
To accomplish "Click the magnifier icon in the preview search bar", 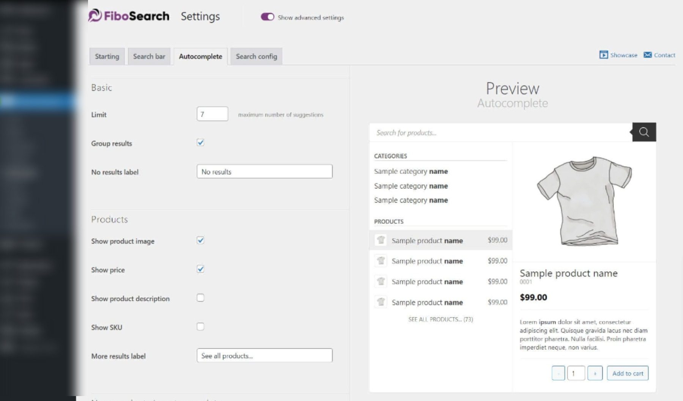I will 643,132.
